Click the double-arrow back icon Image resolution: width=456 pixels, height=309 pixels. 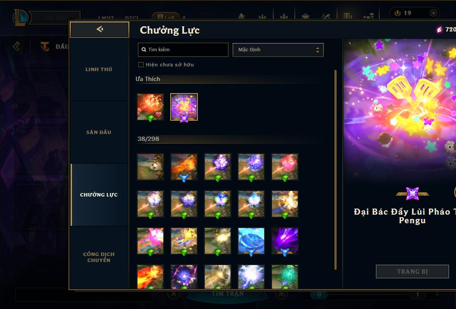100,29
